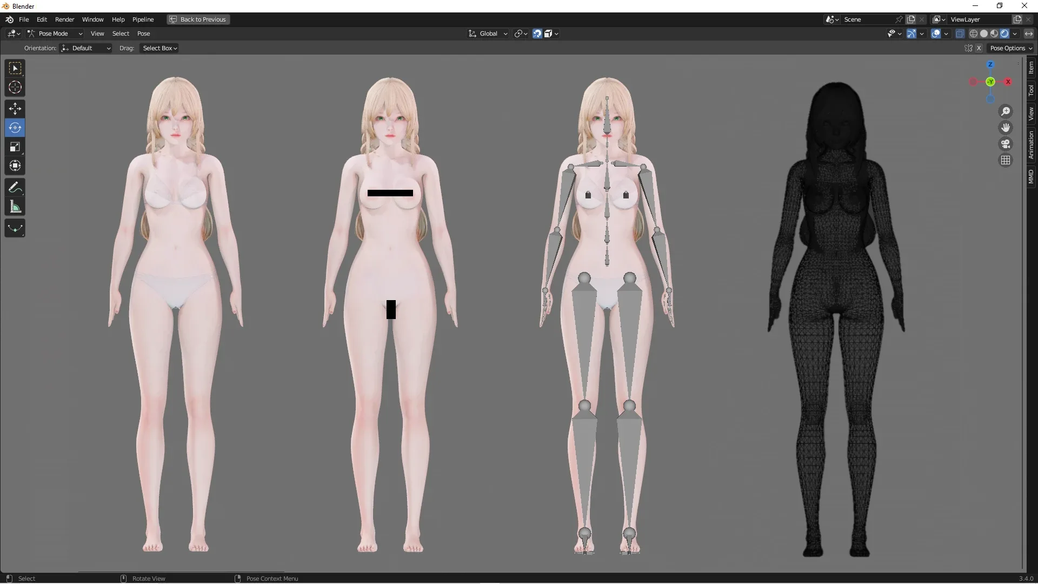Expand the Pose Options dropdown
This screenshot has width=1038, height=584.
coord(1011,48)
